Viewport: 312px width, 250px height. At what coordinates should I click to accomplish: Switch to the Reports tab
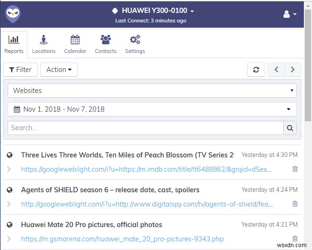14,44
